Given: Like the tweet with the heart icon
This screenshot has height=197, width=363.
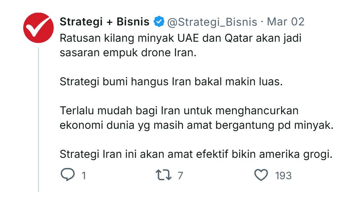Looking at the screenshot, I should click(261, 175).
